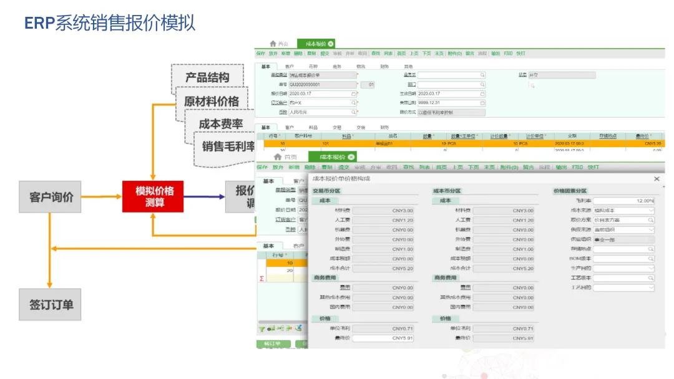Close the 成本报价 tab in the lower window
Screen dimensions: 674x379
click(351, 157)
